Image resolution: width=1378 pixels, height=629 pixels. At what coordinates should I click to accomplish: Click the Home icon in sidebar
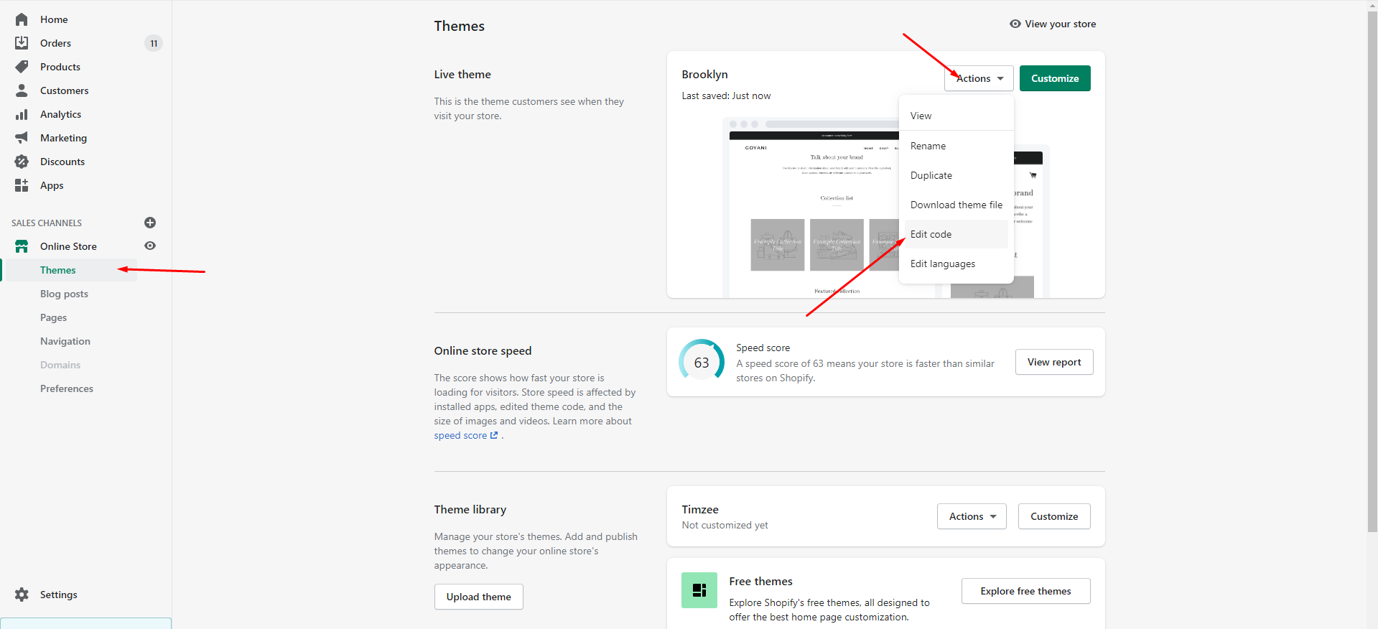point(22,19)
